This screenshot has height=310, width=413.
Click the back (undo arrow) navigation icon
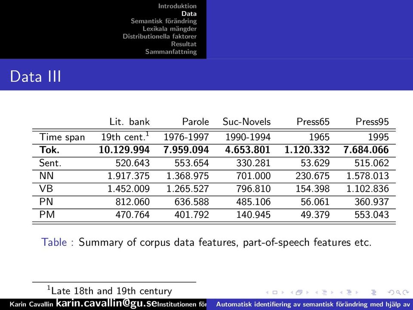(391, 292)
